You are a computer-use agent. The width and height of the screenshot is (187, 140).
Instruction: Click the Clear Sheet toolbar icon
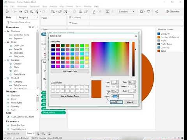pos(65,12)
